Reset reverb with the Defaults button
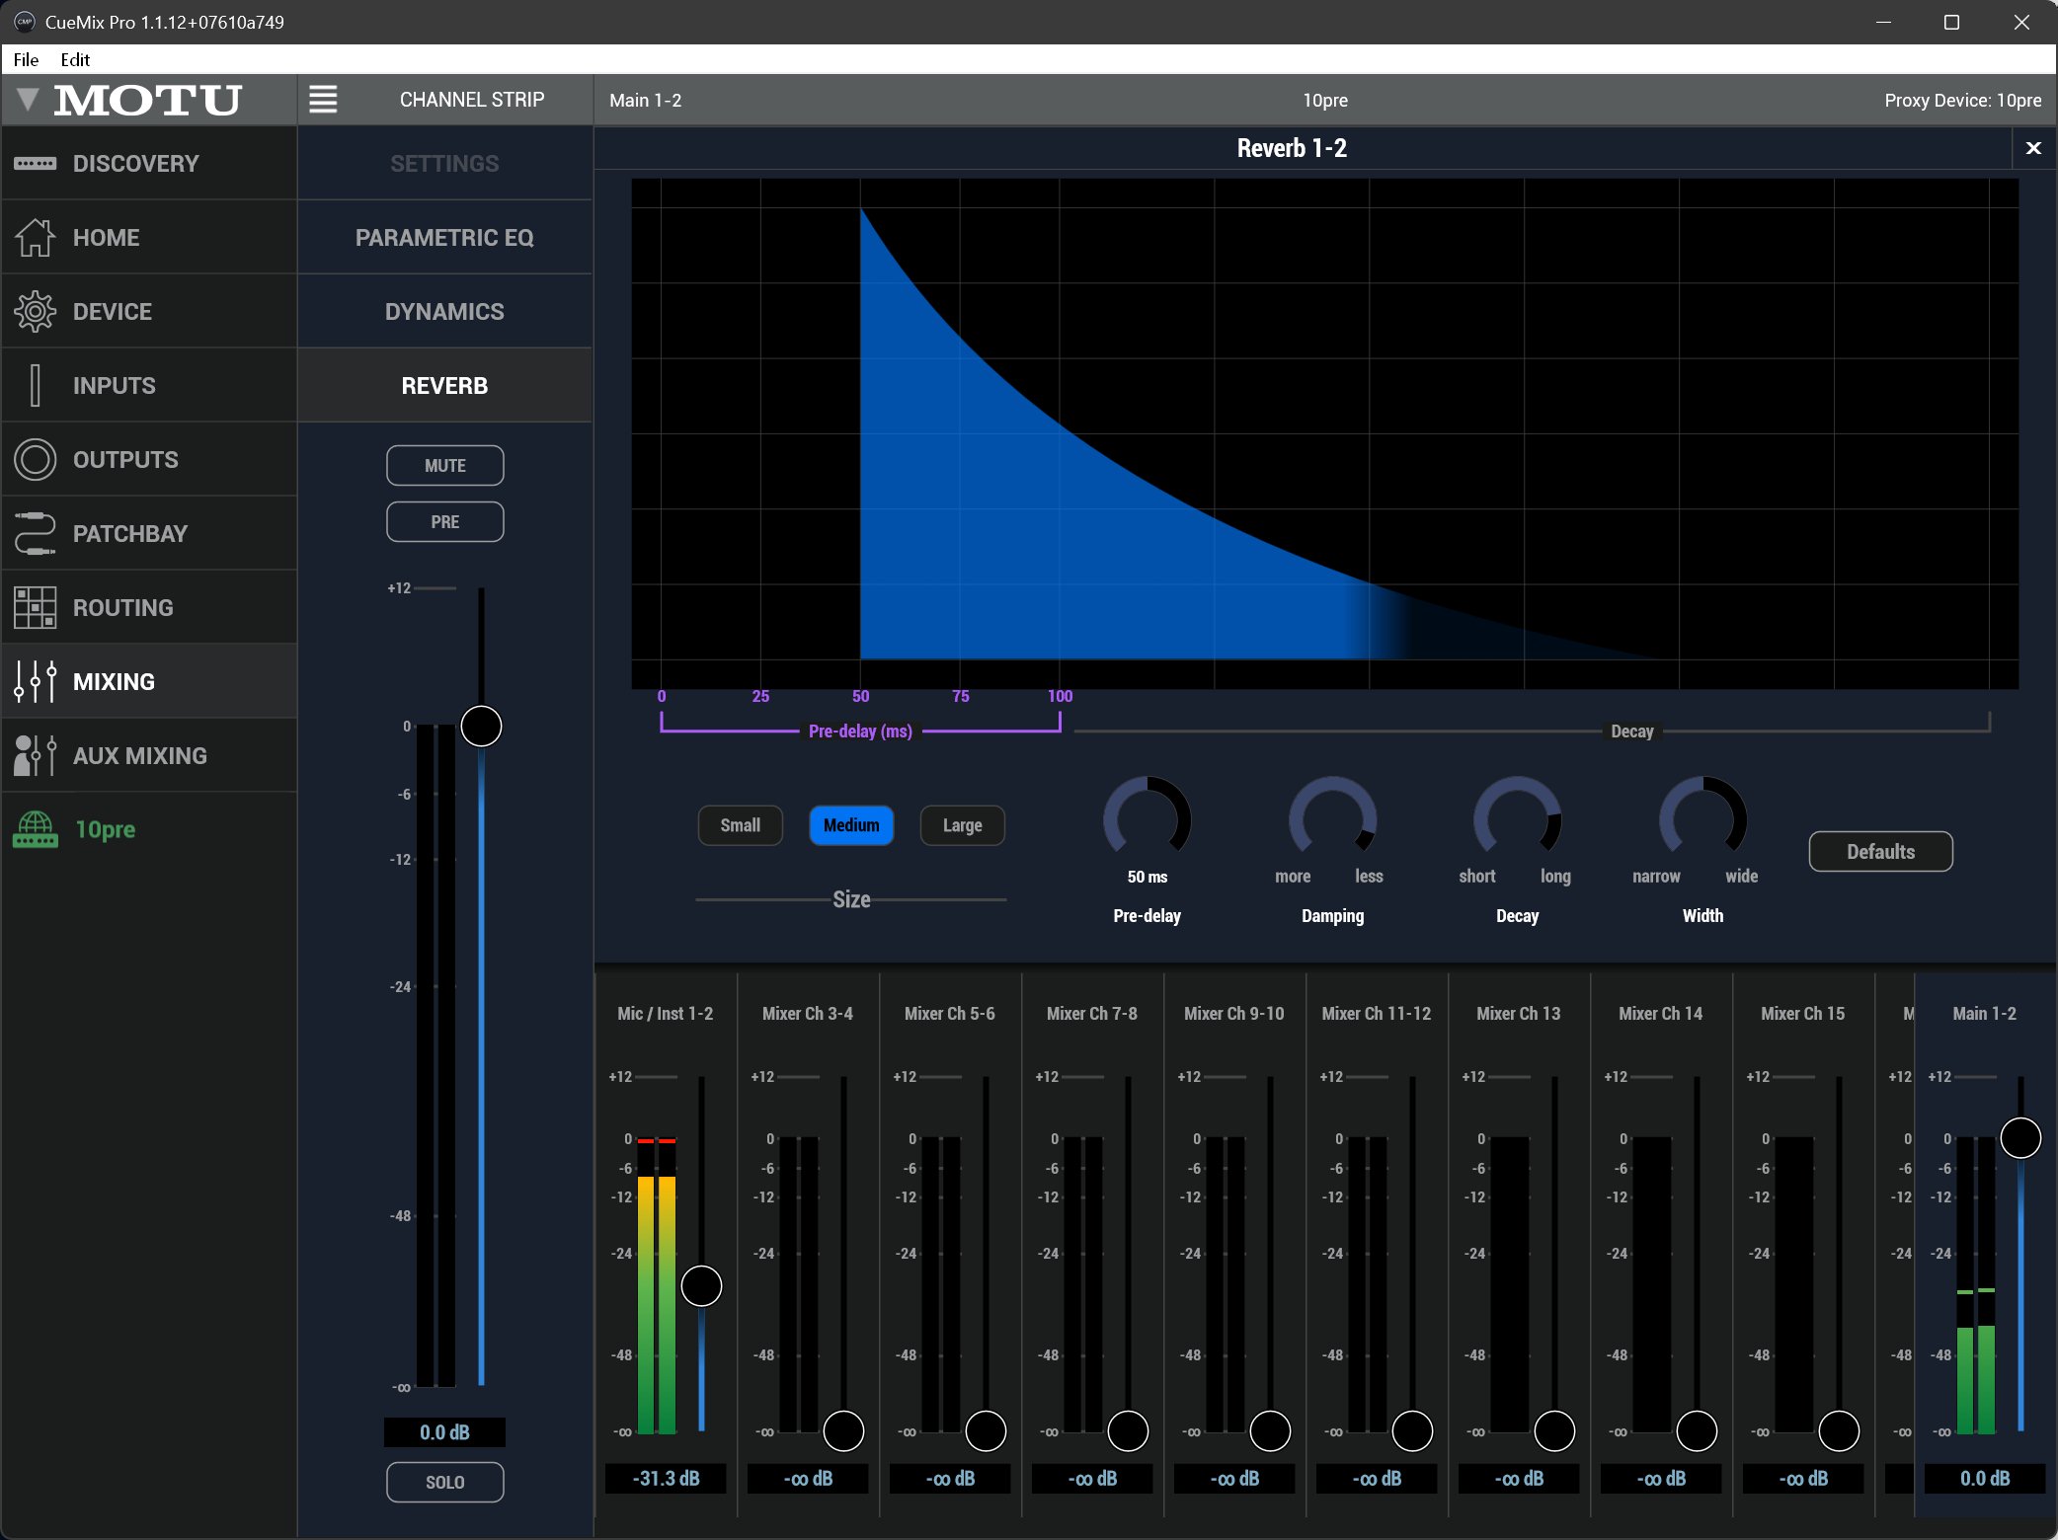The width and height of the screenshot is (2058, 1540). tap(1880, 851)
